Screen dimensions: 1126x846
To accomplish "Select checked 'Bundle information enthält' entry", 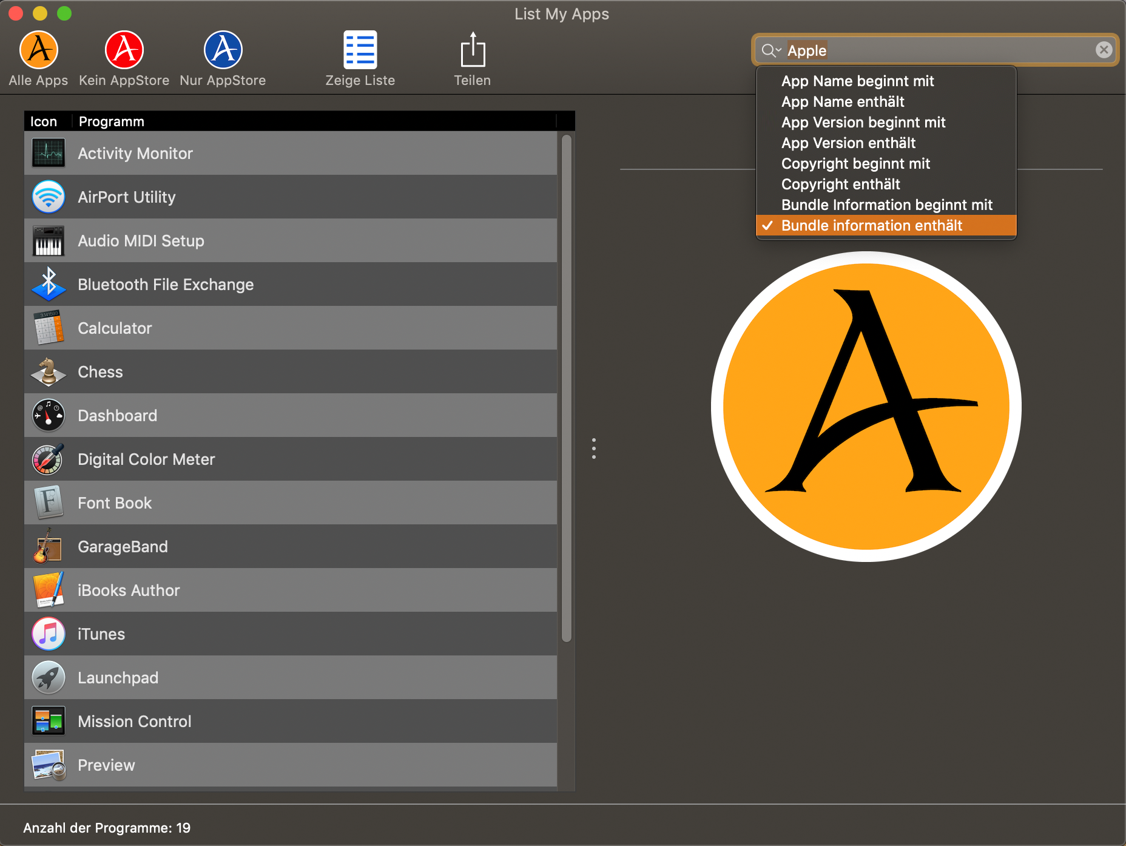I will [x=886, y=226].
